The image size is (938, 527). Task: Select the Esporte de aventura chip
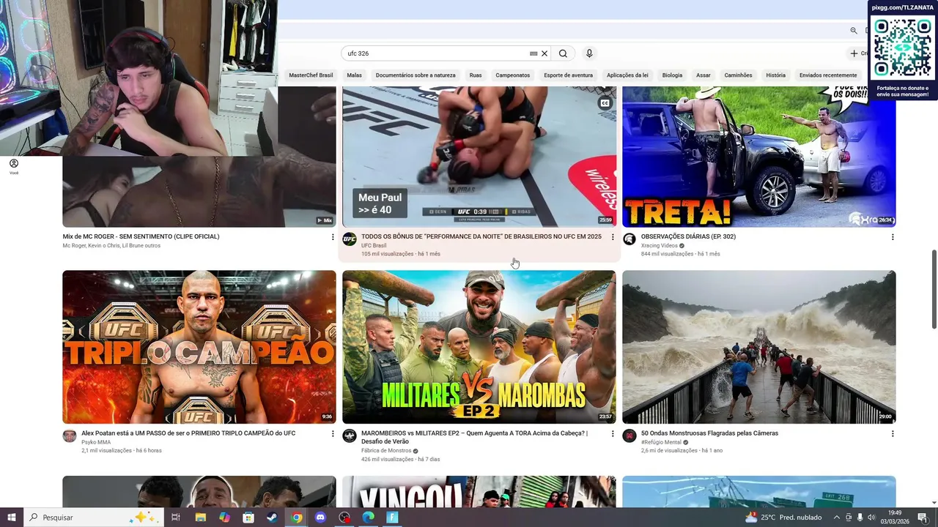coord(569,75)
